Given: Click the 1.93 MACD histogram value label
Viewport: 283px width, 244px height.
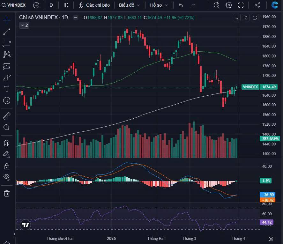Looking at the screenshot, I should coord(266,181).
